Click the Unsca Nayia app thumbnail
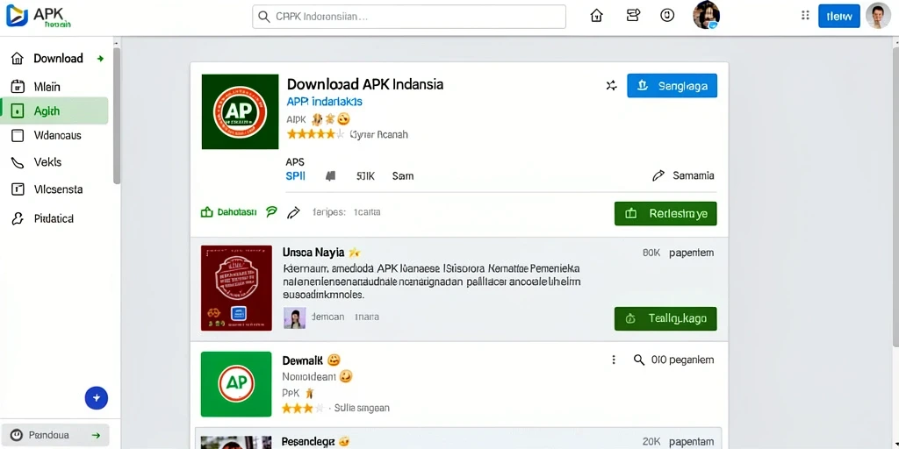Viewport: 899px width, 449px height. [236, 288]
